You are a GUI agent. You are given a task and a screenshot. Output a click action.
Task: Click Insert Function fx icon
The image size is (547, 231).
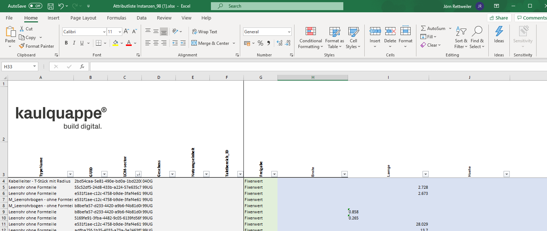pos(82,67)
